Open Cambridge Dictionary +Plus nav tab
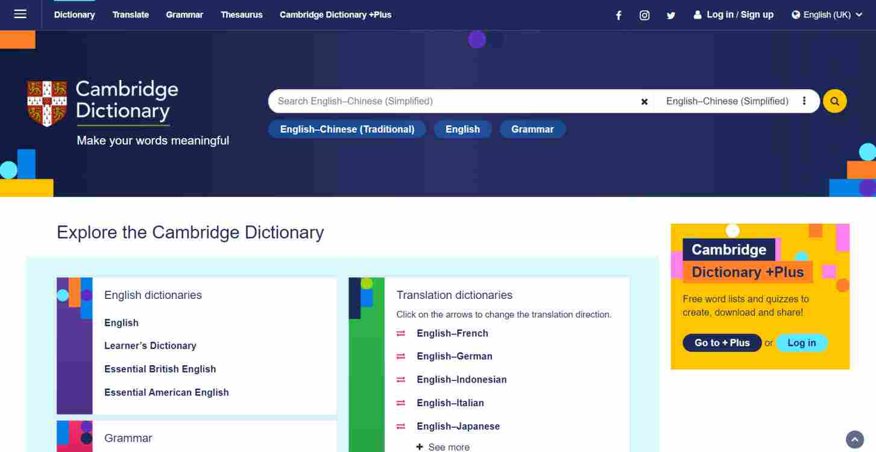Image resolution: width=876 pixels, height=452 pixels. click(335, 14)
